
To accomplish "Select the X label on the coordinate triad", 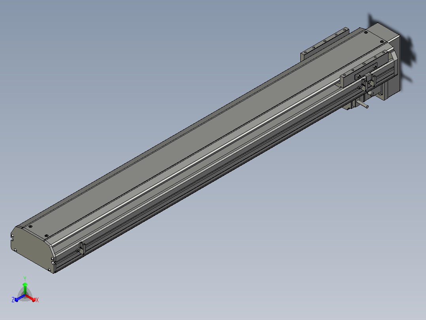I will pyautogui.click(x=37, y=300).
